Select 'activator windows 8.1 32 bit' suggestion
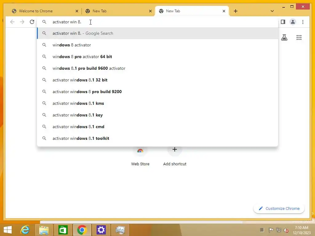315x236 pixels. tap(157, 80)
